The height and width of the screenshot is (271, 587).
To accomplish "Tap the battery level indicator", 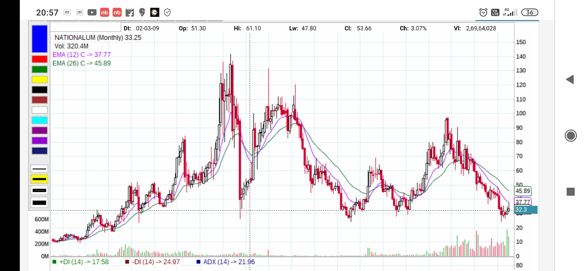I will pos(530,12).
